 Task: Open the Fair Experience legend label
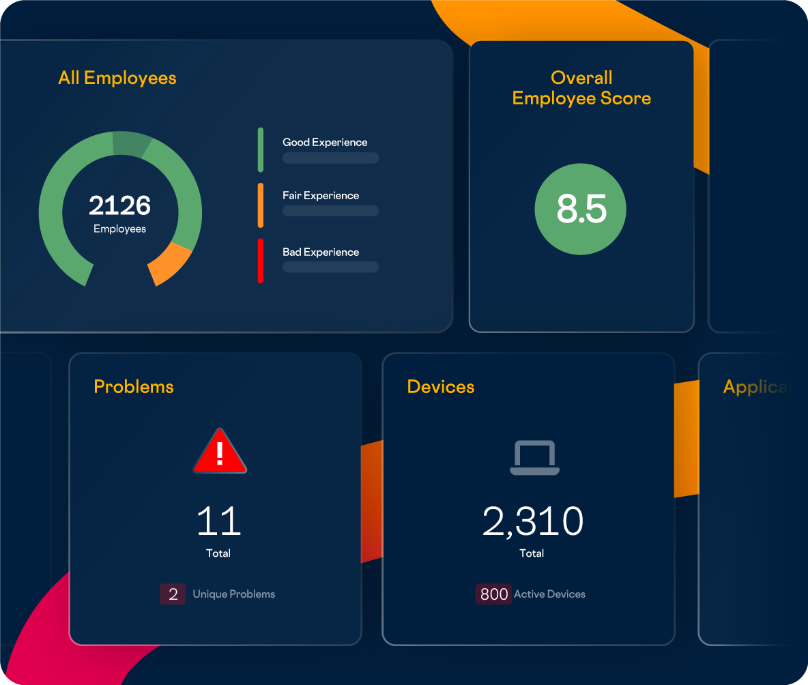pyautogui.click(x=321, y=195)
